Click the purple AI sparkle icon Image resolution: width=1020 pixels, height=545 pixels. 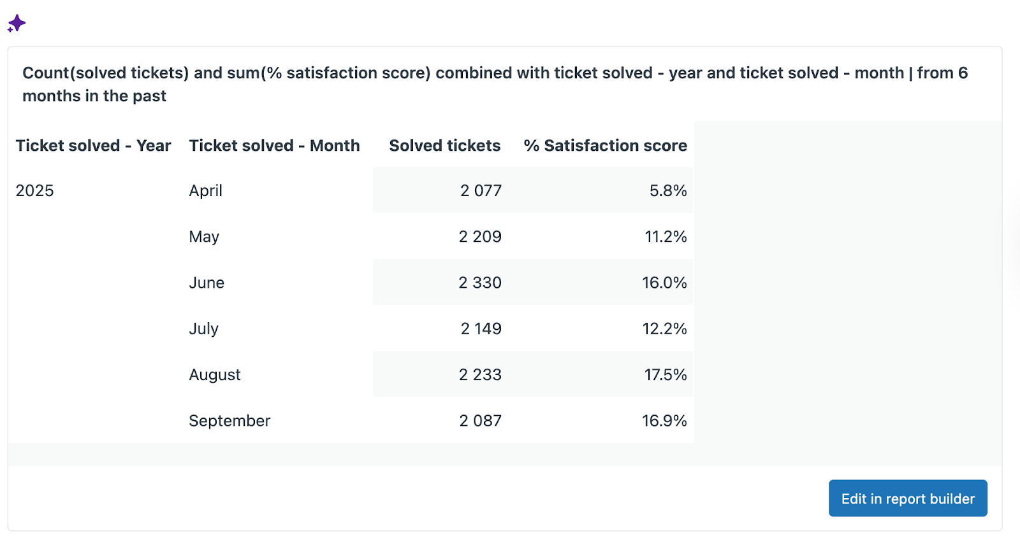(x=17, y=24)
